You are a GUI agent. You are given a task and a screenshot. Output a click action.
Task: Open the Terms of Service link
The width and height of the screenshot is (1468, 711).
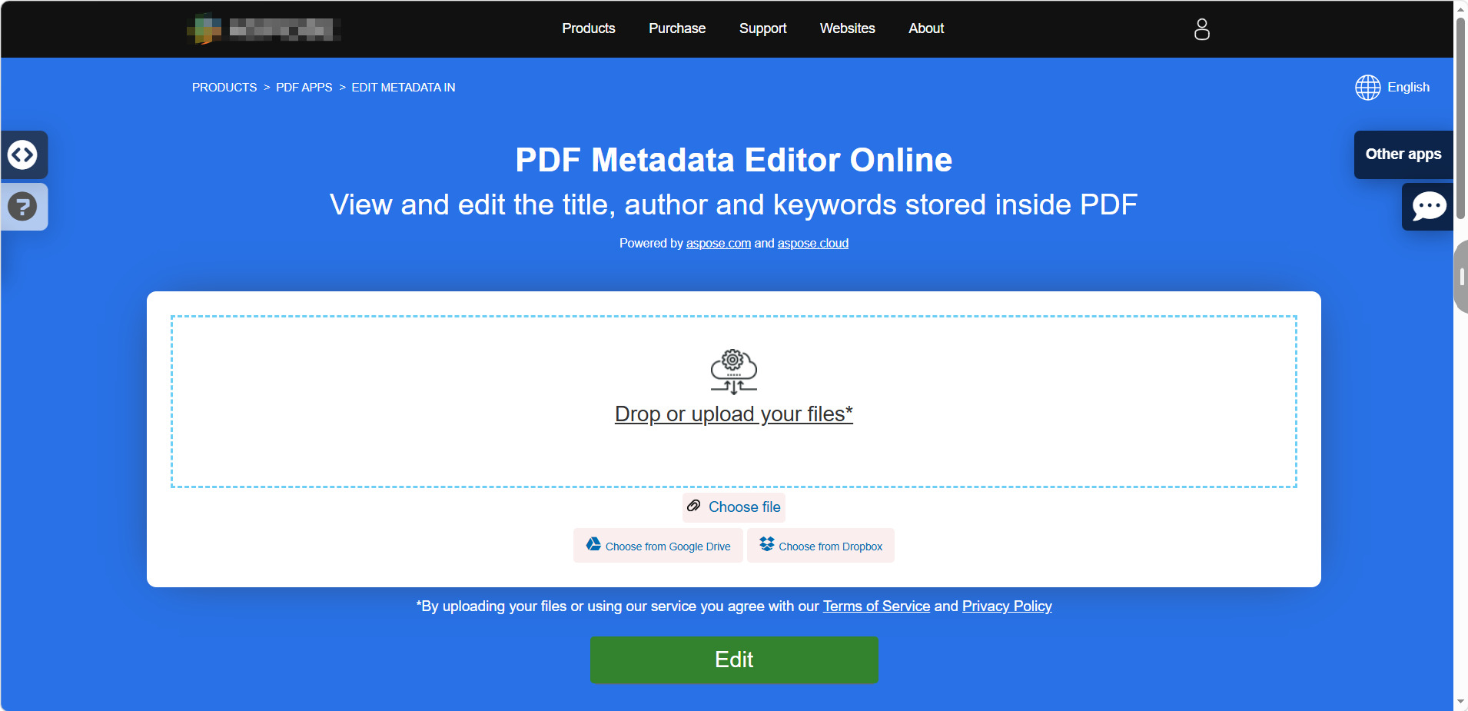[x=877, y=606]
